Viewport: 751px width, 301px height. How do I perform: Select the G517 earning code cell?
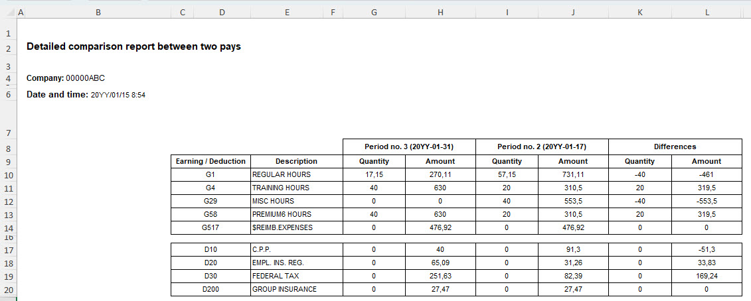pos(210,227)
